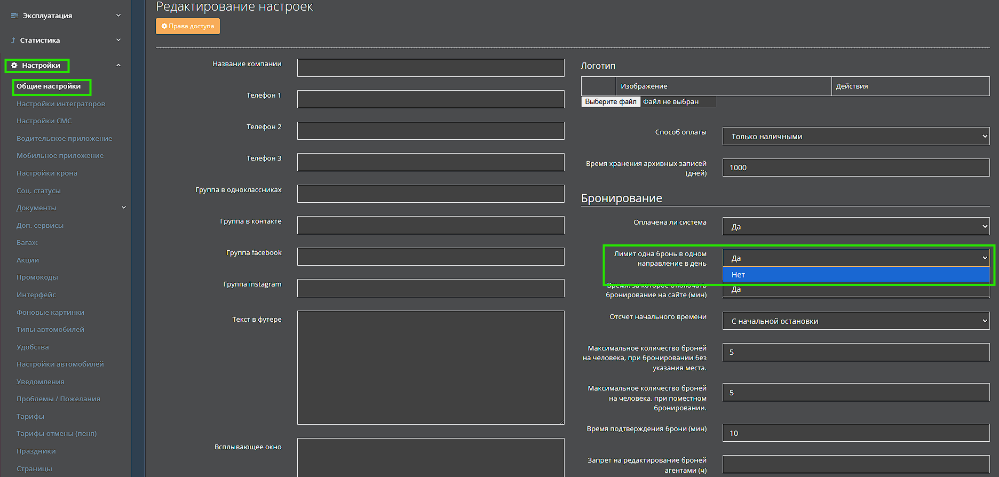Open the Отсчет начального времени dropdown
The image size is (999, 477).
coord(855,321)
